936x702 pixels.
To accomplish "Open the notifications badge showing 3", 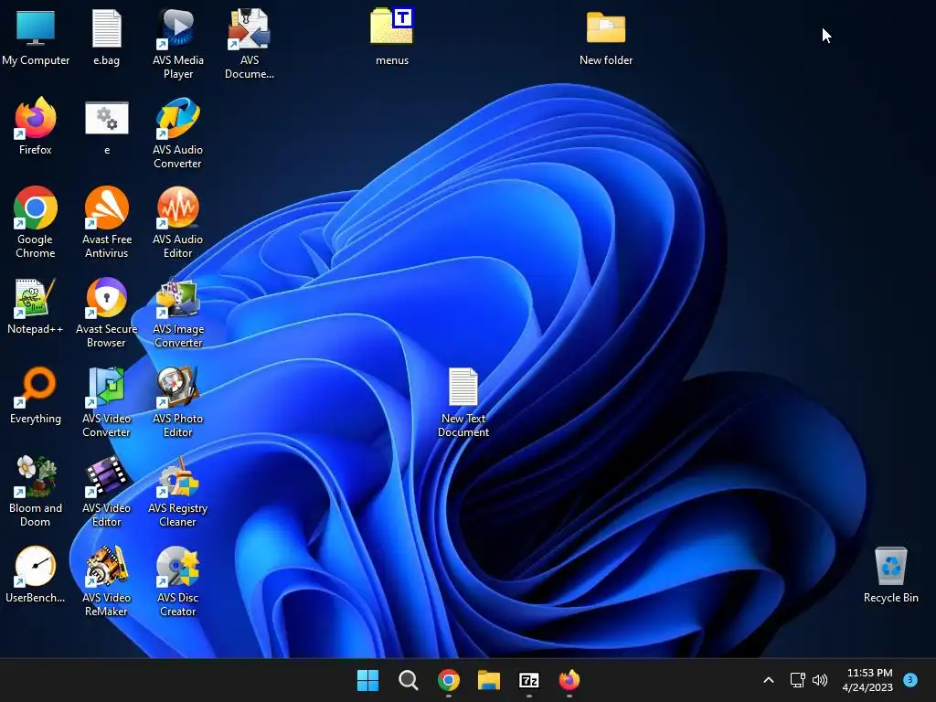I will point(910,679).
